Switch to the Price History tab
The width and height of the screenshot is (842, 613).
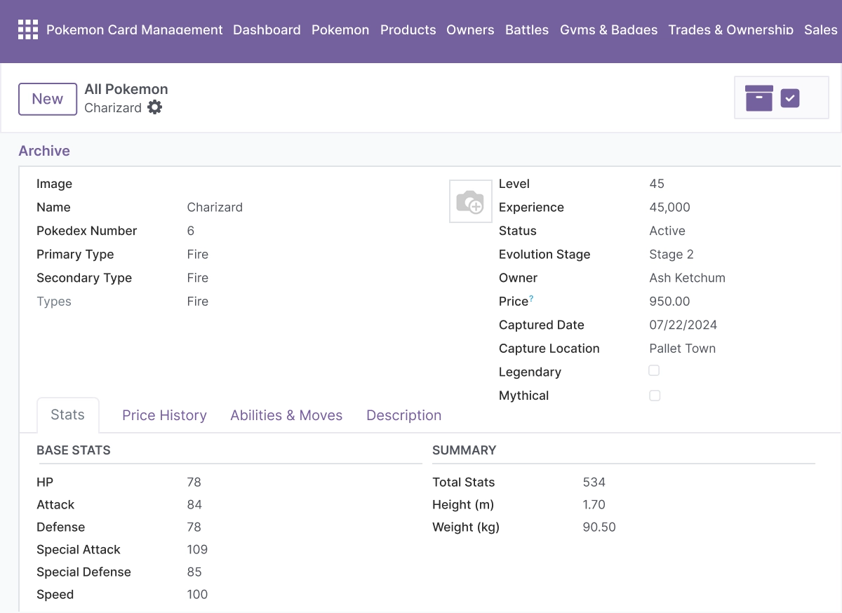pyautogui.click(x=164, y=415)
